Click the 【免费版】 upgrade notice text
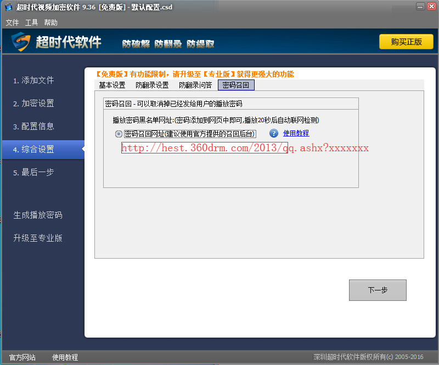 [195, 74]
